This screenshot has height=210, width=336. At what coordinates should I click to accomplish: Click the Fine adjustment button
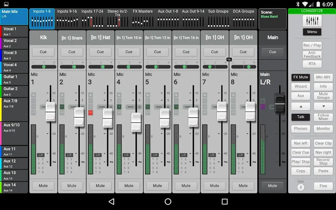tap(323, 186)
